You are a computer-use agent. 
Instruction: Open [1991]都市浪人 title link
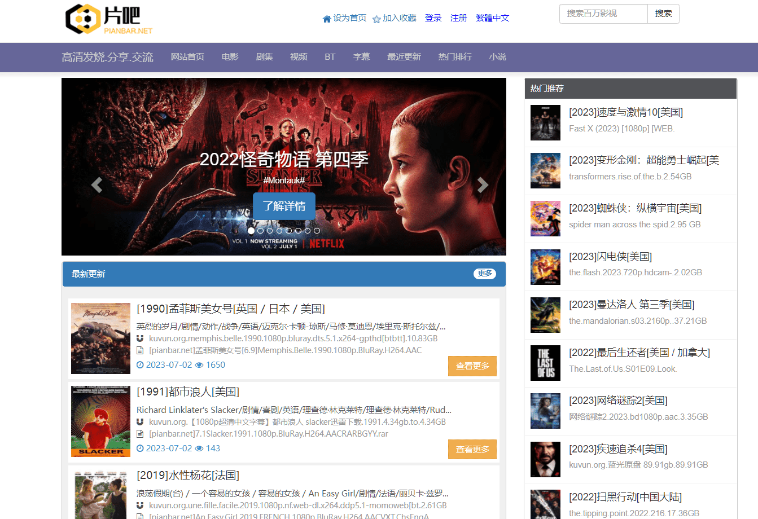(188, 392)
